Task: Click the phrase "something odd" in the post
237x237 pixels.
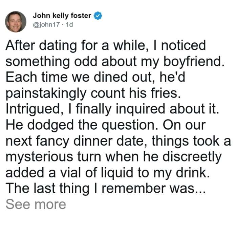Action: 51,62
